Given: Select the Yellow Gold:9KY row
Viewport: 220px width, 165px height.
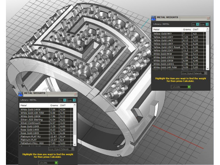Looking at the screenshot, I should [x=179, y=33].
